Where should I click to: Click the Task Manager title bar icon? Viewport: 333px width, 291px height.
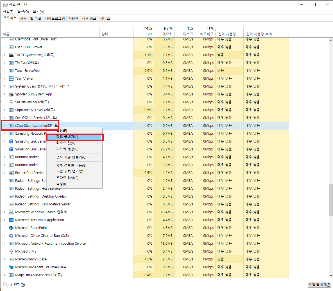5,5
